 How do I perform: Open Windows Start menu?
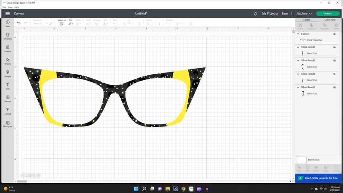tap(136, 189)
